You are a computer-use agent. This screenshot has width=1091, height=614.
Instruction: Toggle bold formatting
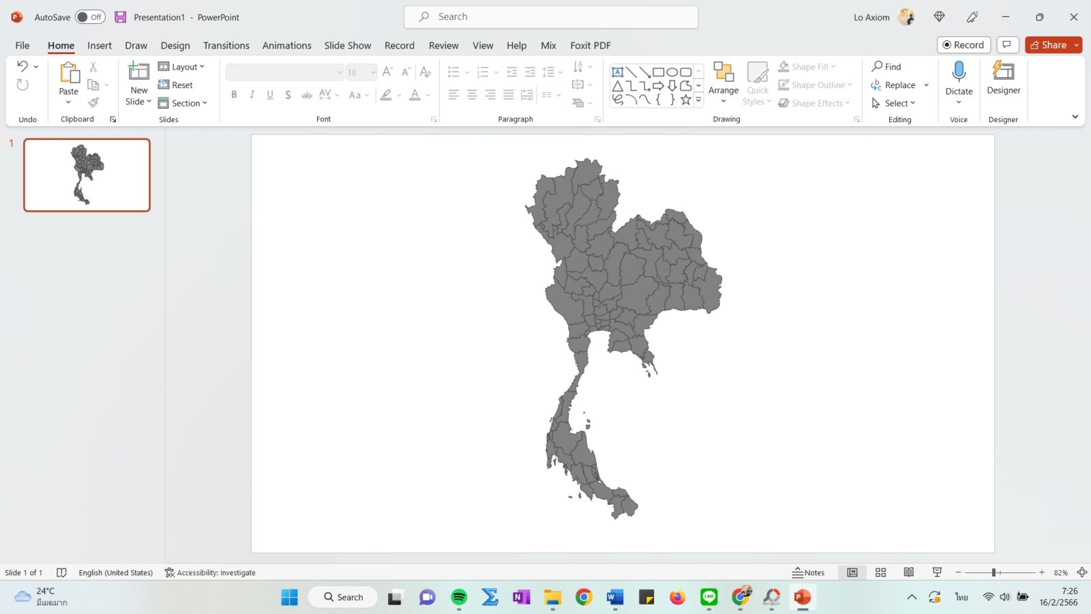234,94
